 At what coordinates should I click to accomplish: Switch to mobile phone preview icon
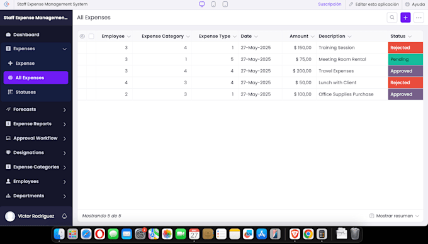(x=213, y=4)
